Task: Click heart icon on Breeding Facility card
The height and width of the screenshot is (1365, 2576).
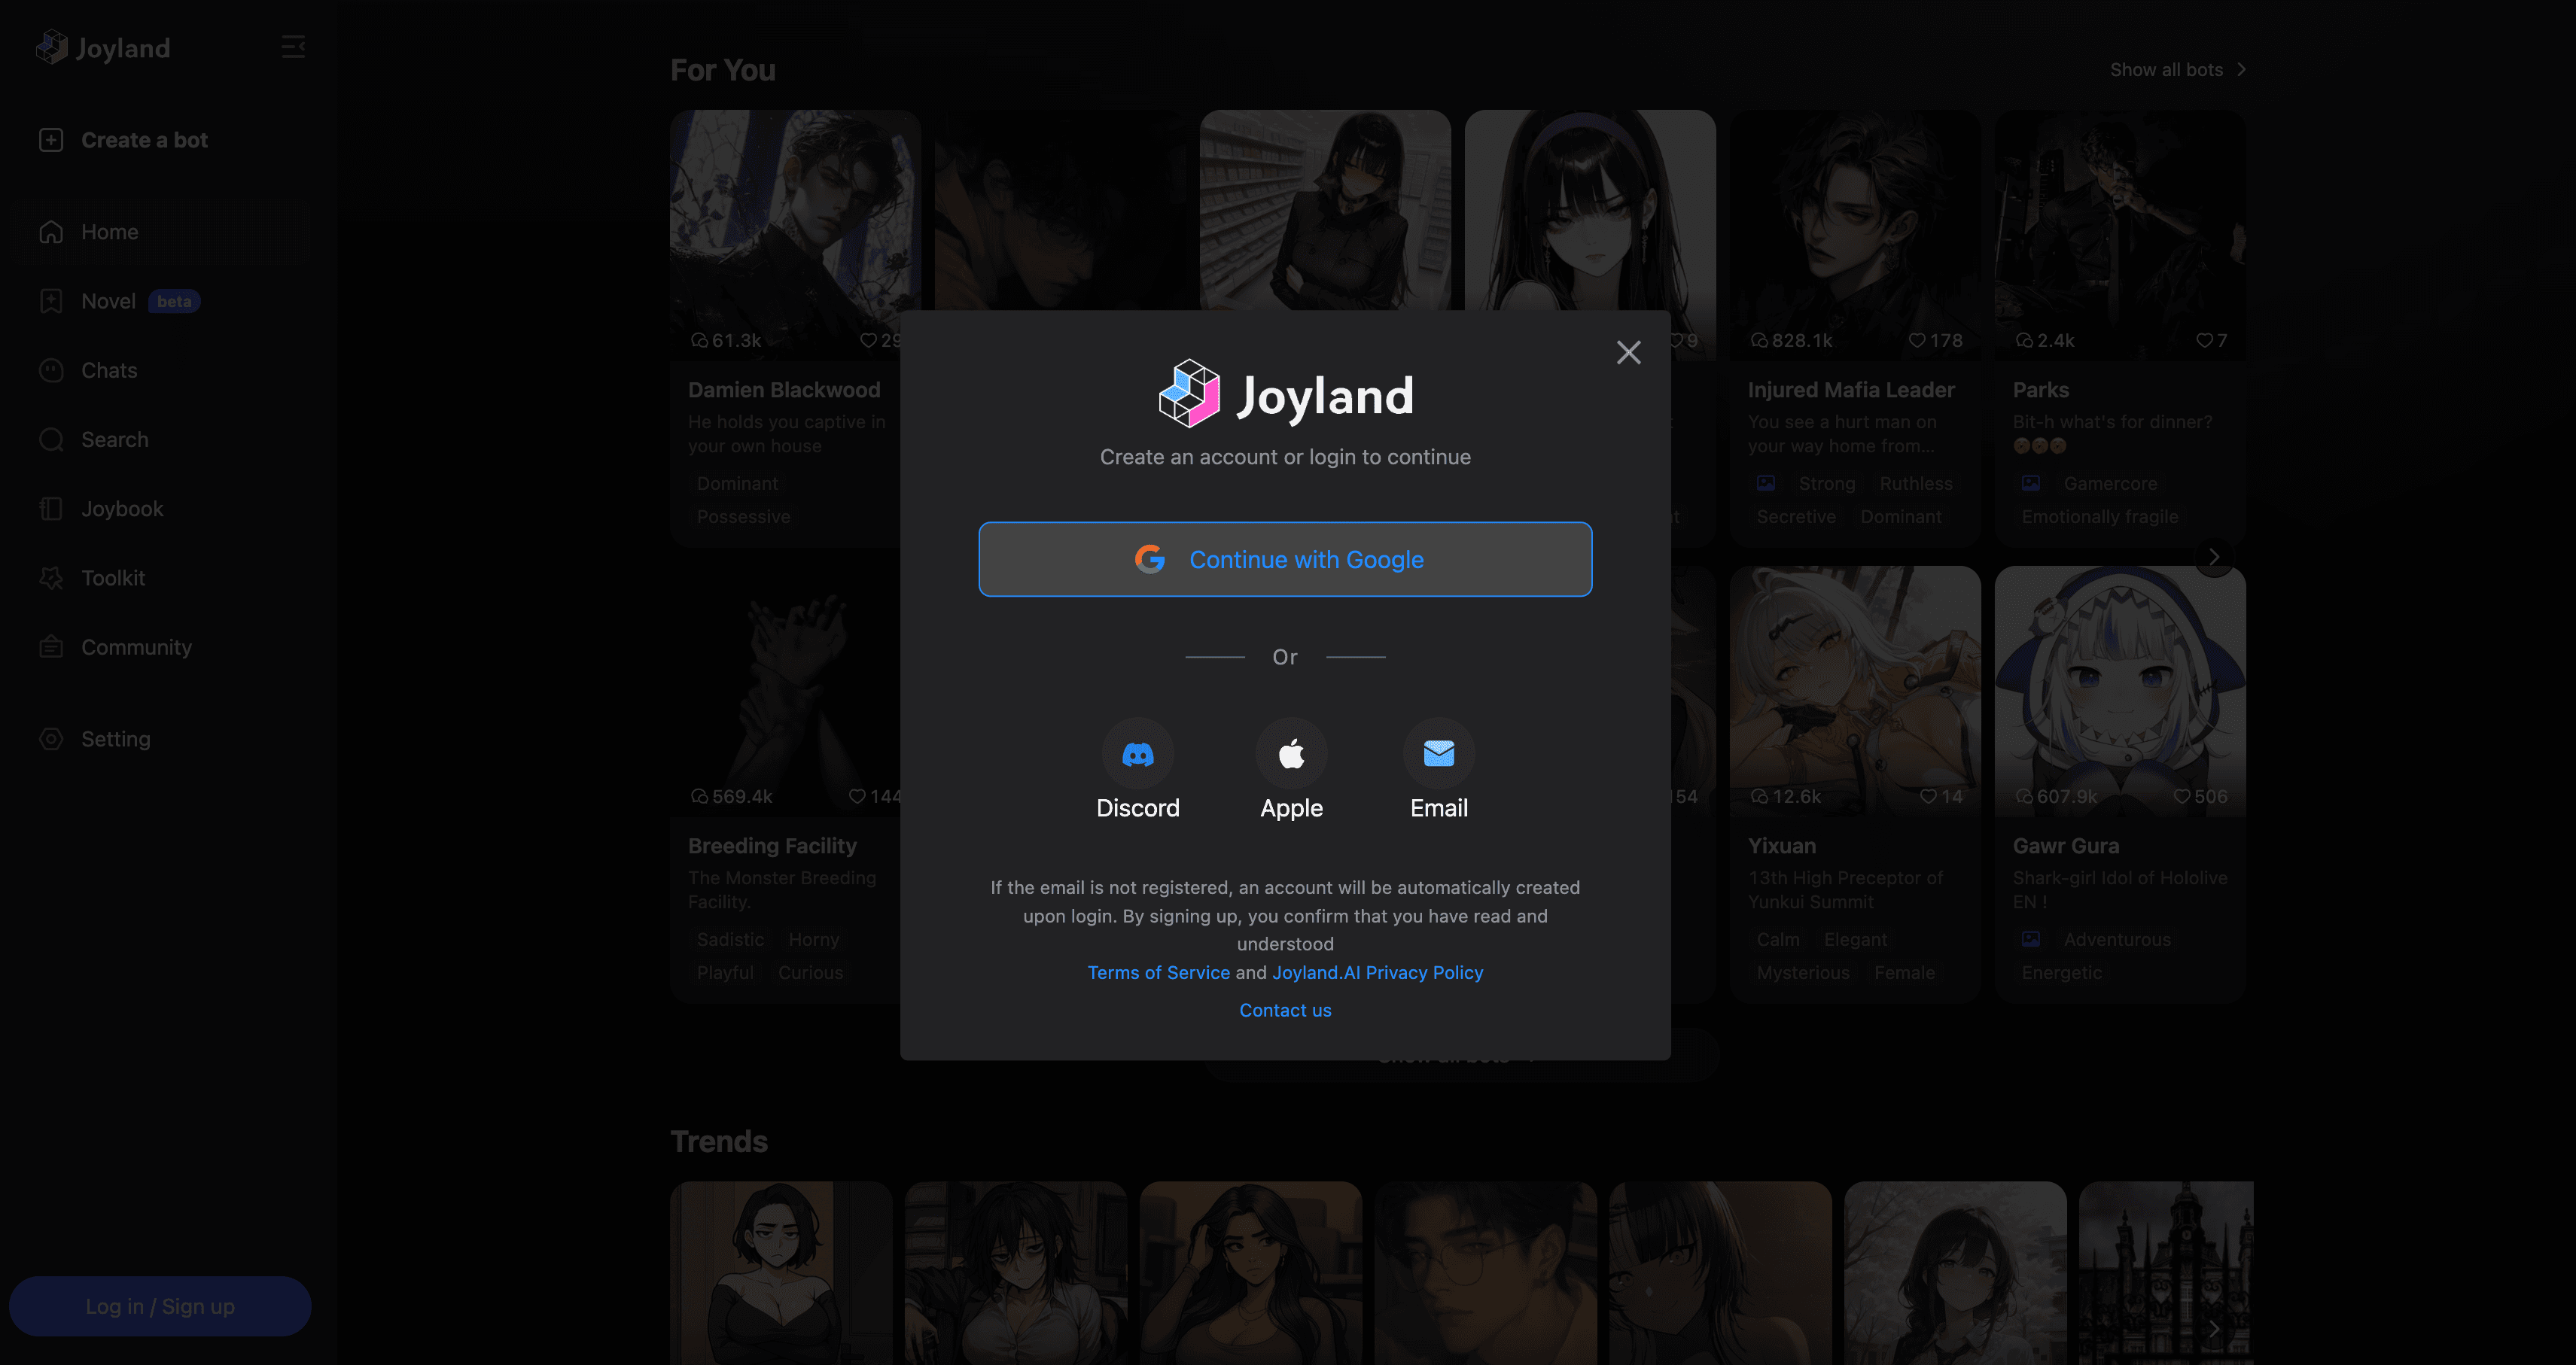Action: point(857,796)
